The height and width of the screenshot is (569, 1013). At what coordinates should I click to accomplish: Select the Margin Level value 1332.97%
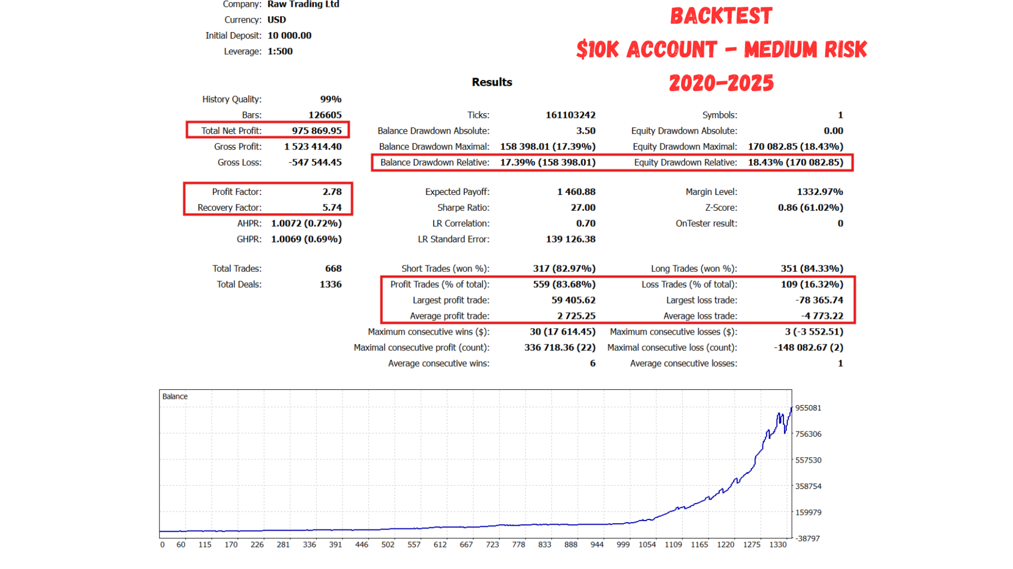coord(820,192)
